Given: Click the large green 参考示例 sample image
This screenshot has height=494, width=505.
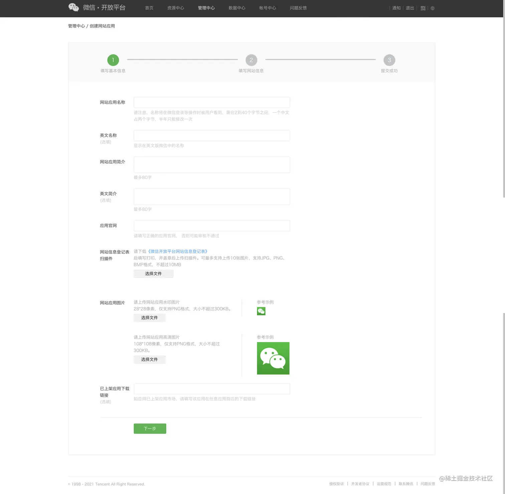Looking at the screenshot, I should pos(273,358).
